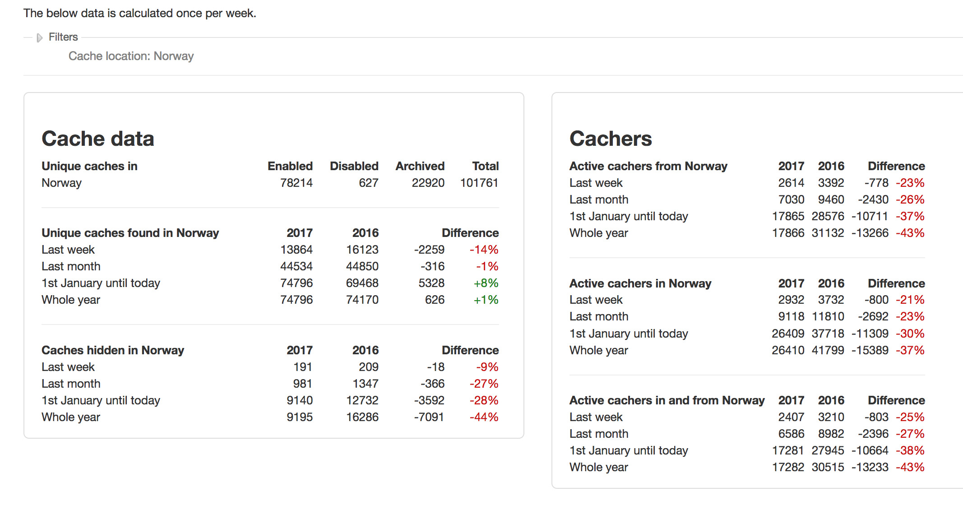Click the total caches value 101761
This screenshot has width=963, height=510.
(x=479, y=183)
